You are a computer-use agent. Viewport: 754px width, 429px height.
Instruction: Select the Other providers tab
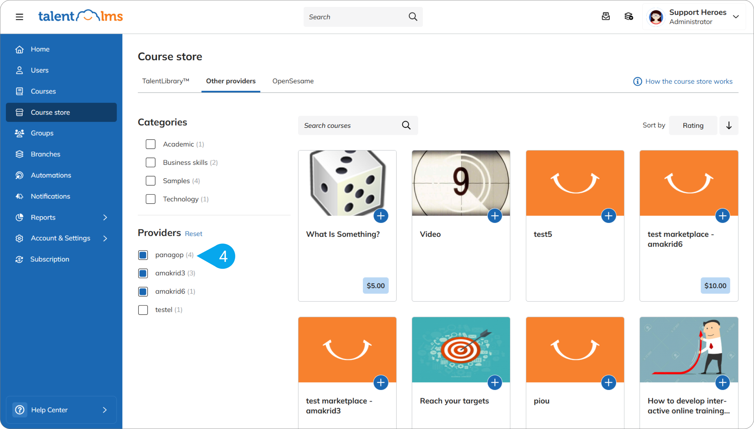[231, 81]
